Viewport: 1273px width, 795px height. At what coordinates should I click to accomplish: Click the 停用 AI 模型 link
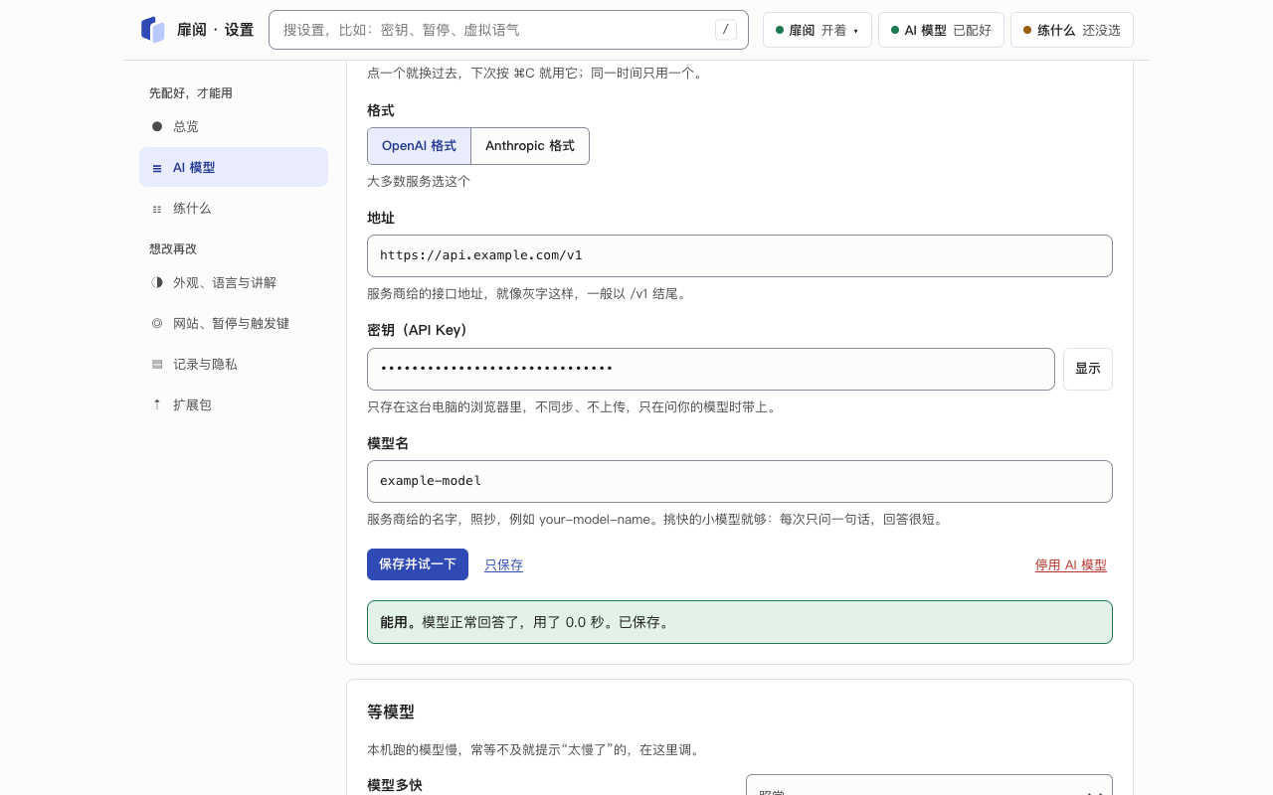[1071, 565]
